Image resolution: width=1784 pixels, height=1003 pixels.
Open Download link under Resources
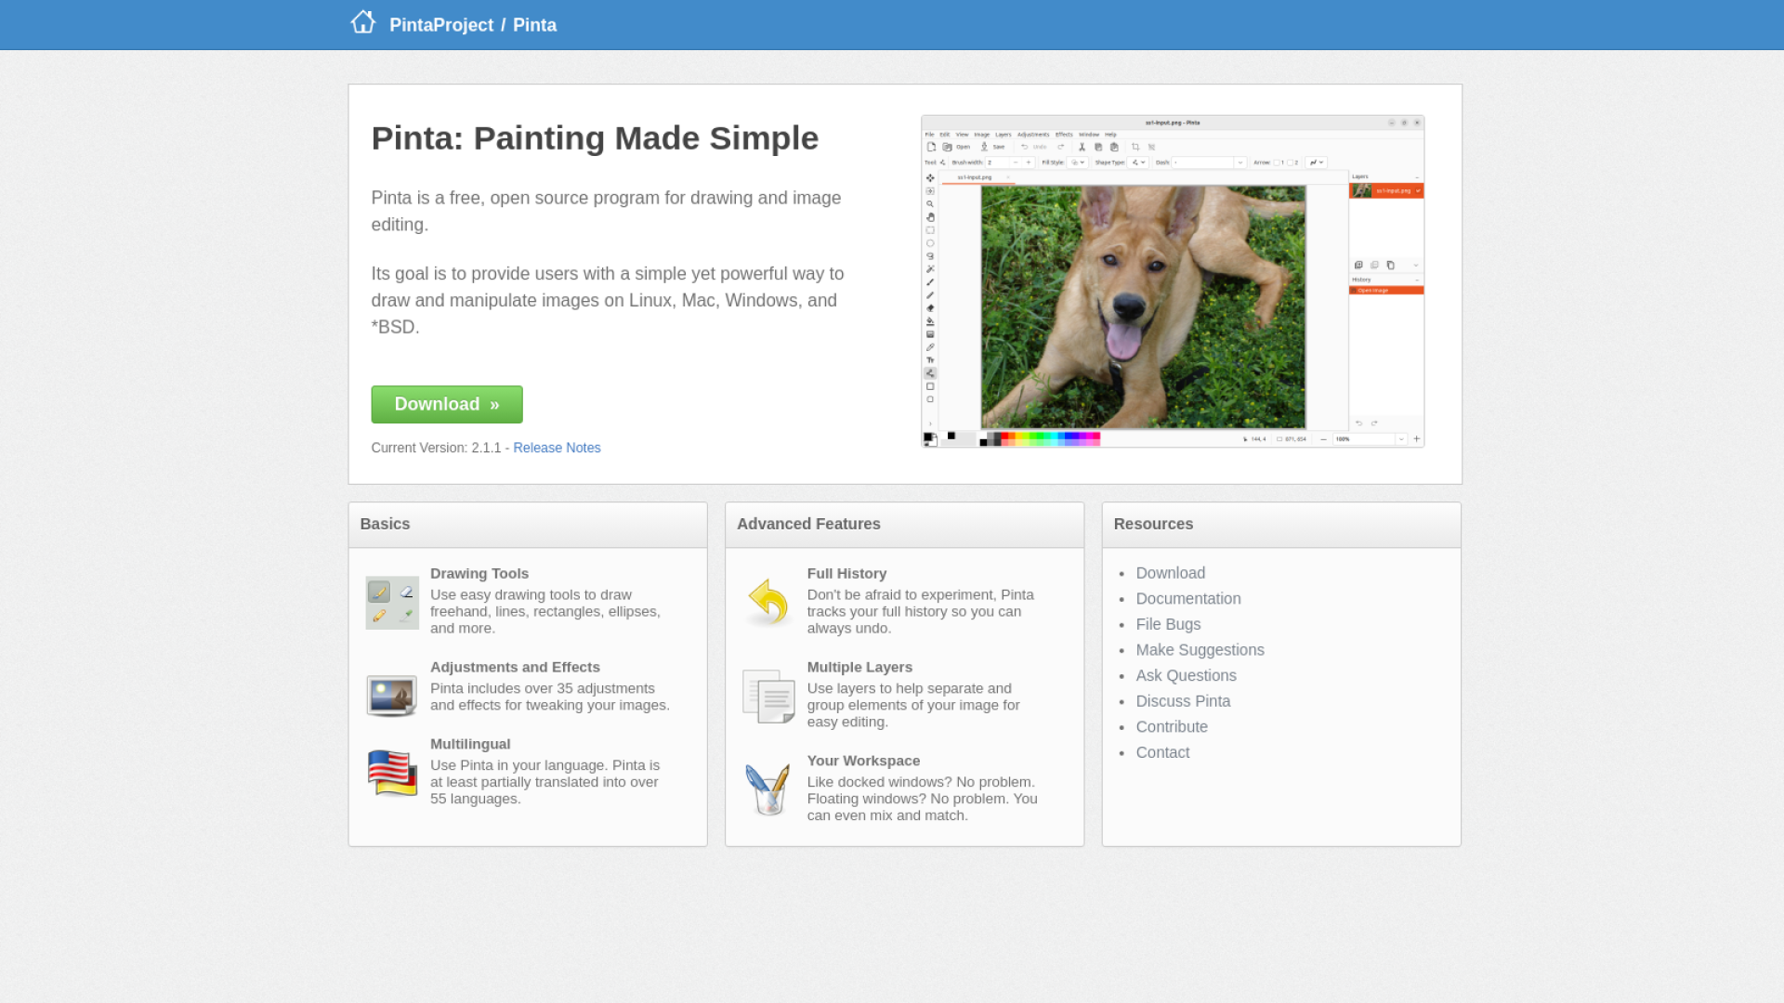click(x=1170, y=573)
